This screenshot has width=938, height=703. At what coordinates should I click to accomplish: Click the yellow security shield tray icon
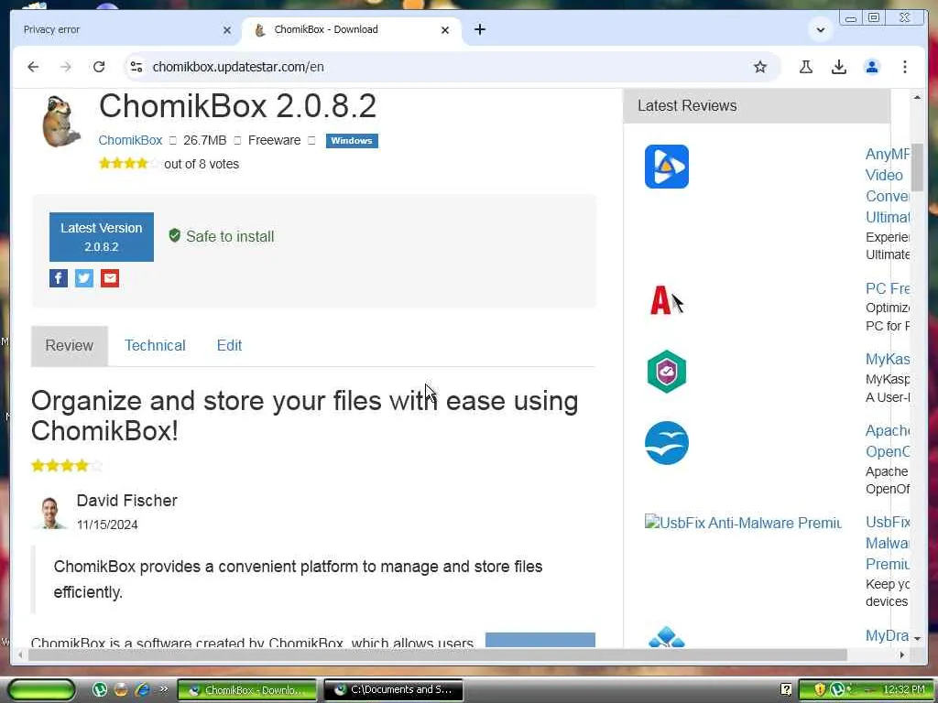coord(820,690)
